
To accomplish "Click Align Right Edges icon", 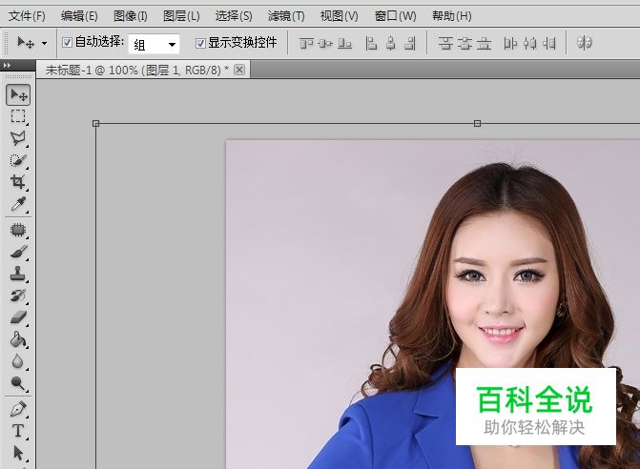I will pos(410,43).
